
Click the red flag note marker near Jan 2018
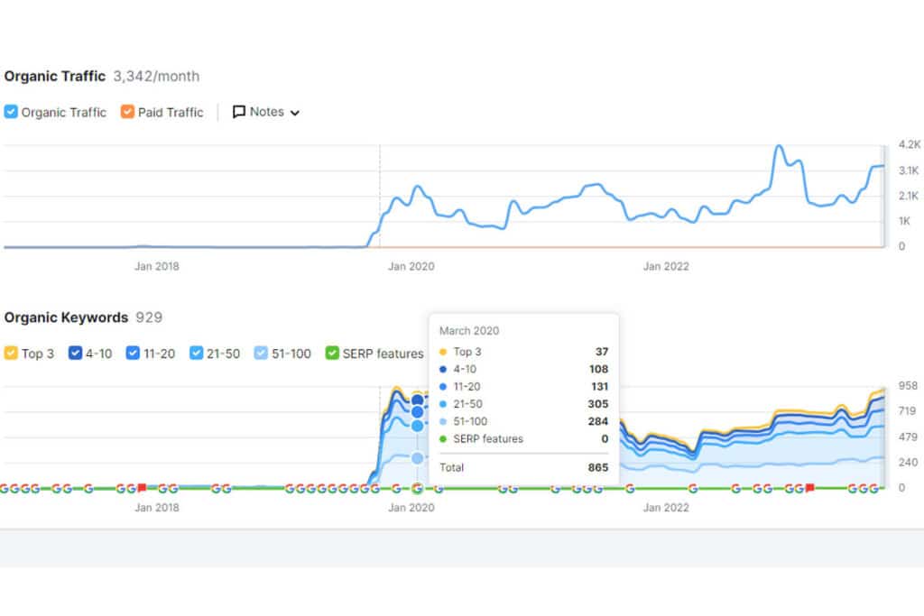click(x=142, y=488)
